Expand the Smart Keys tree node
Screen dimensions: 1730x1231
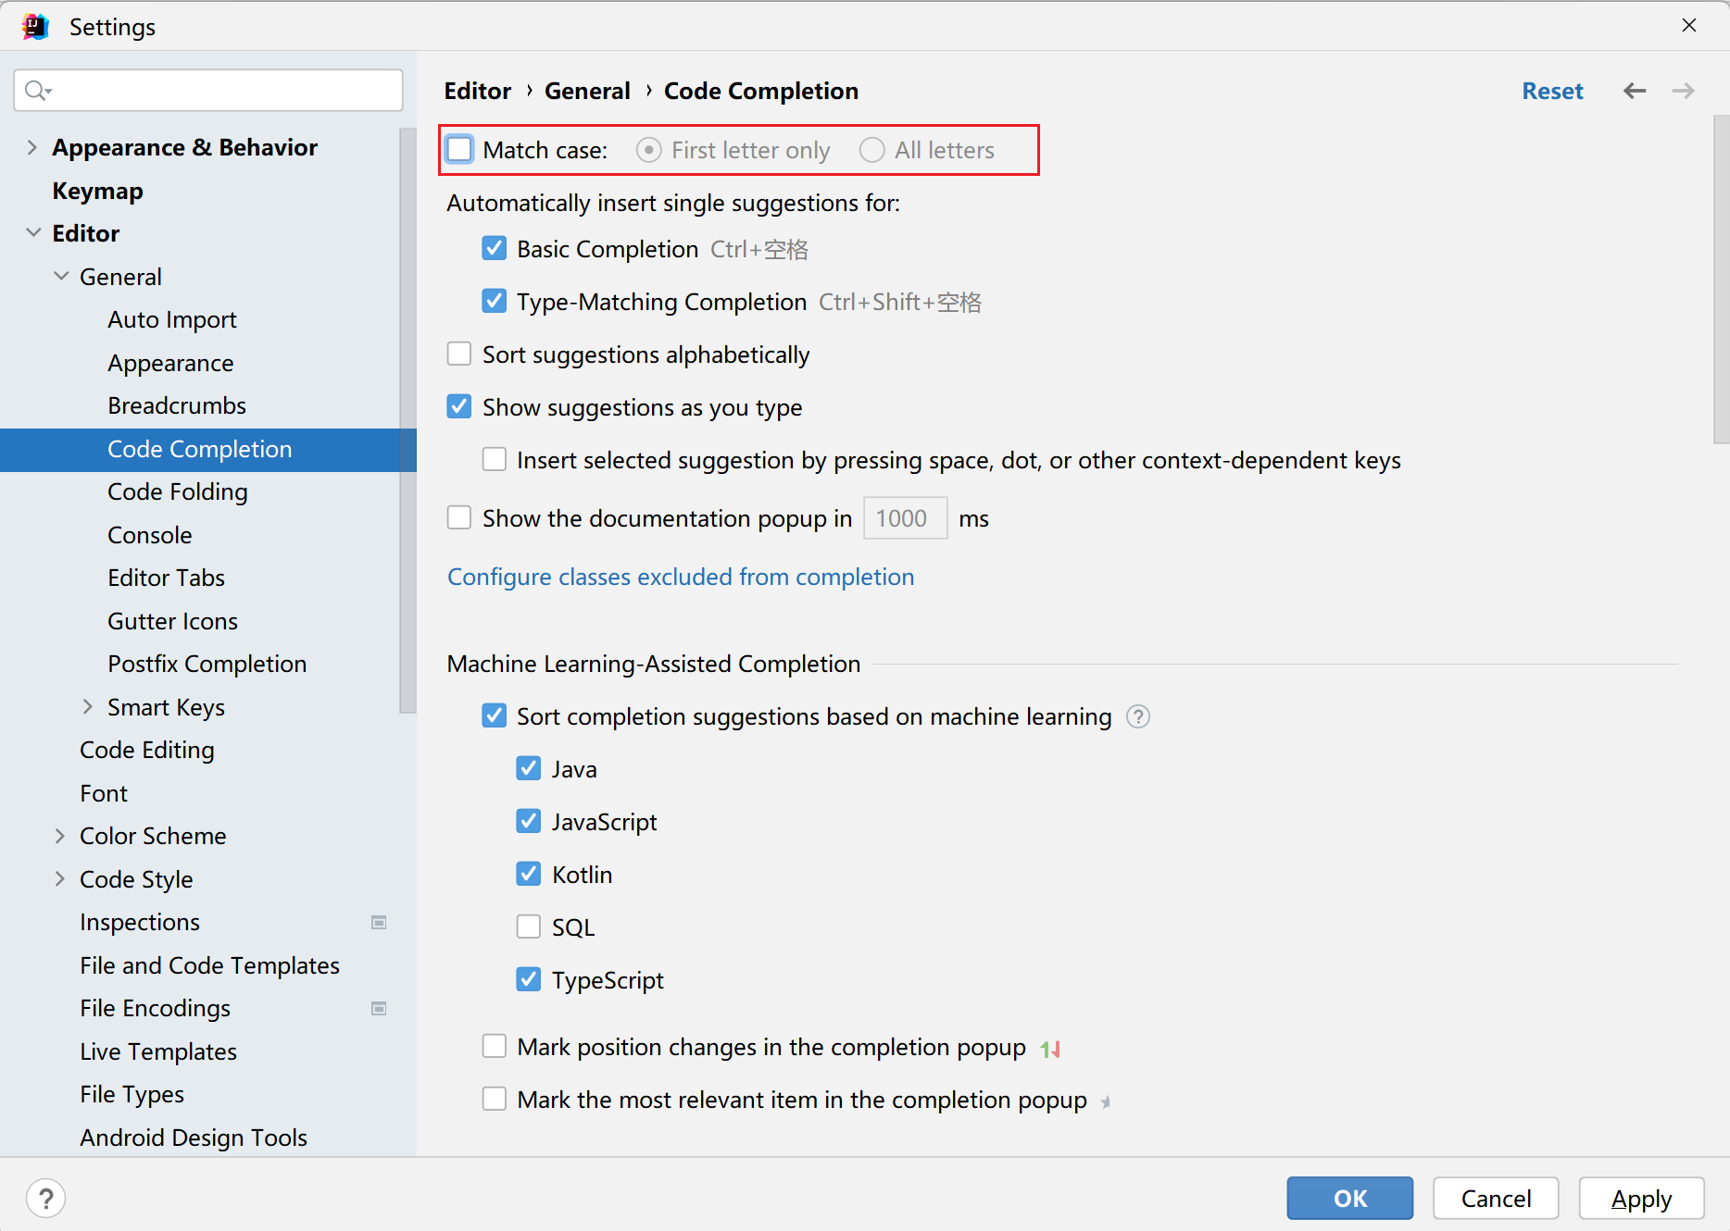(x=88, y=707)
